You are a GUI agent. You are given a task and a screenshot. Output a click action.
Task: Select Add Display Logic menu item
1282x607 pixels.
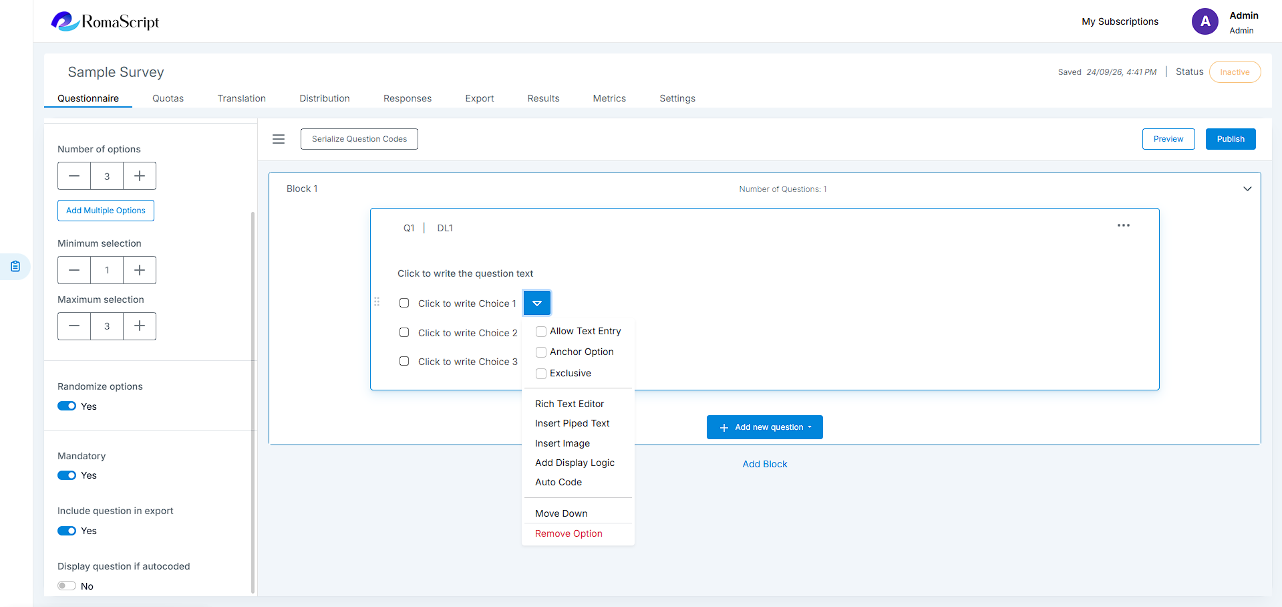click(x=575, y=463)
